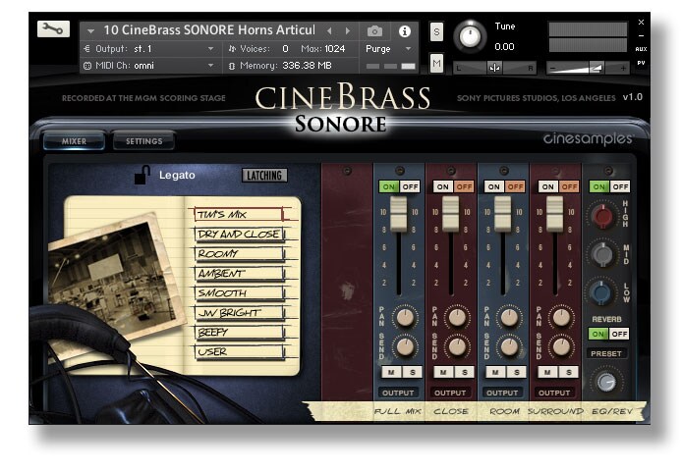Select the Smooth preset

coord(239,293)
